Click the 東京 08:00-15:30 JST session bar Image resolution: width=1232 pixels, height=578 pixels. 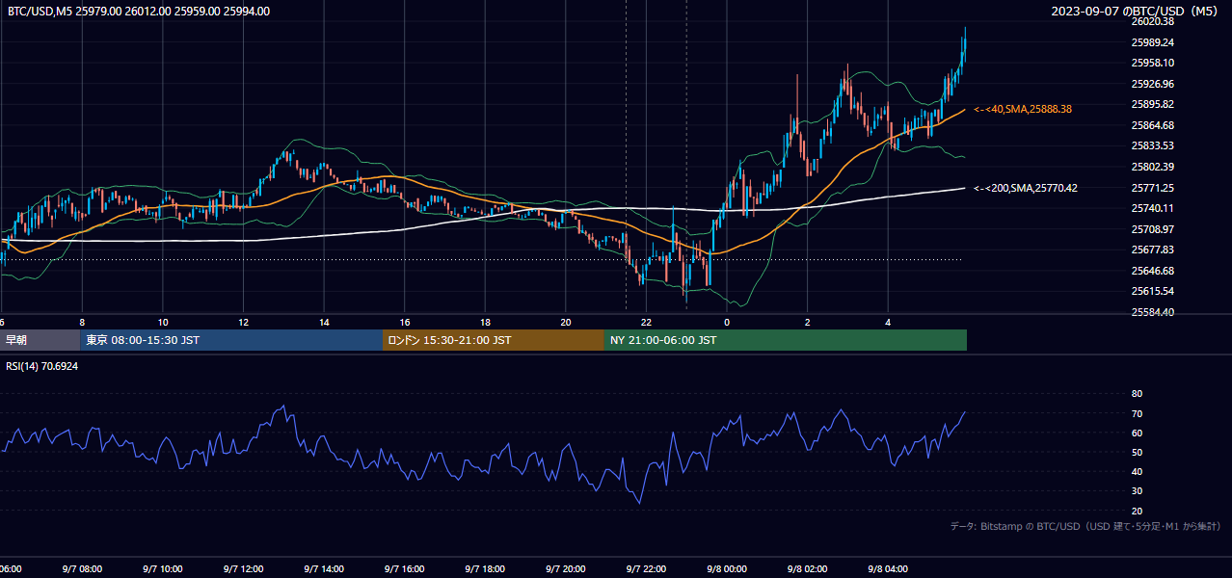231,340
